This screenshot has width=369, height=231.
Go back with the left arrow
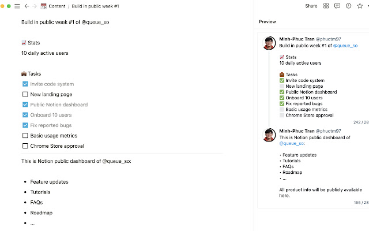tap(27, 6)
